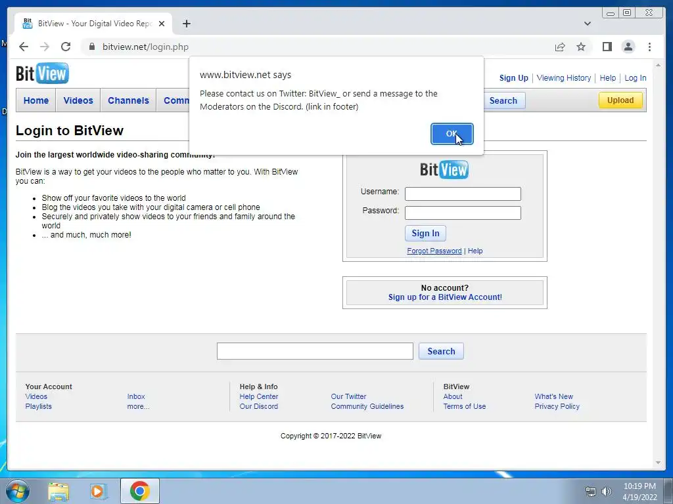Click the Sign In button
This screenshot has height=504, width=673.
pyautogui.click(x=425, y=233)
